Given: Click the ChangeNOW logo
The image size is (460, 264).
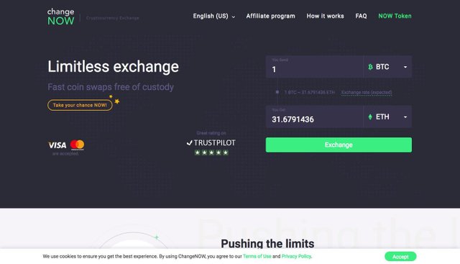Looking at the screenshot, I should tap(60, 17).
